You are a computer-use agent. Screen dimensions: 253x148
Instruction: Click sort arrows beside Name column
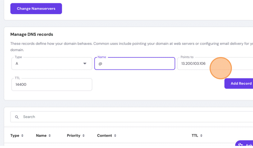[50, 136]
